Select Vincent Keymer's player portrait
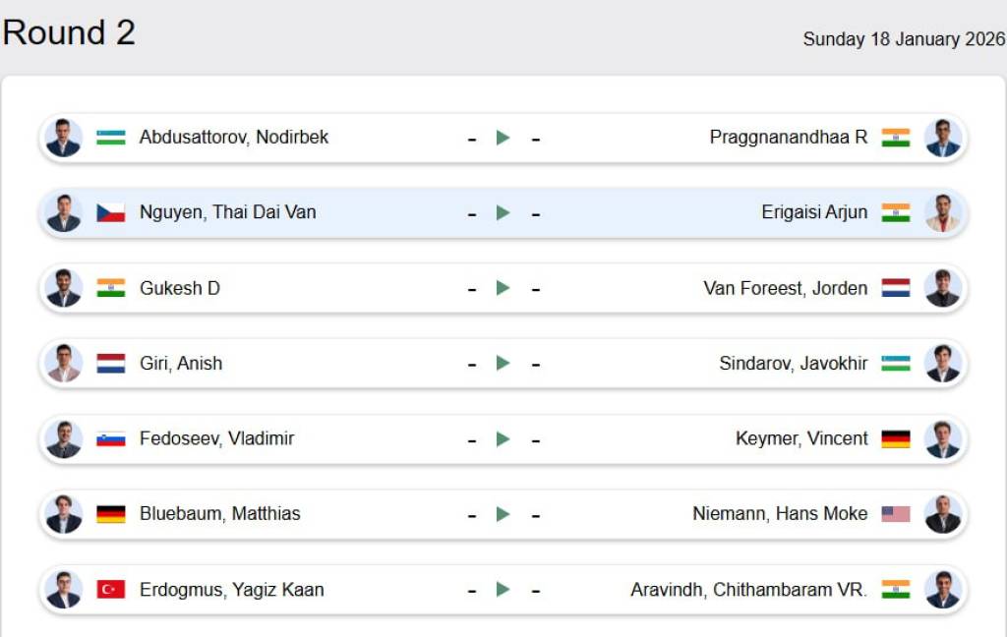 943,438
